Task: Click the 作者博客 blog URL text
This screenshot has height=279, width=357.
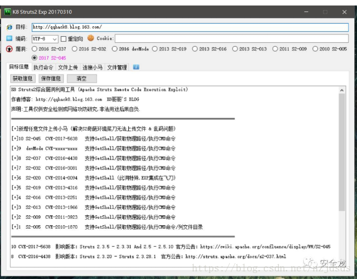Action: point(69,99)
